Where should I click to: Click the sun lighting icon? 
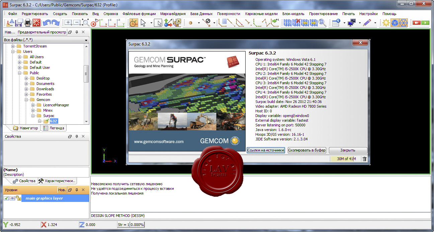(x=386, y=23)
